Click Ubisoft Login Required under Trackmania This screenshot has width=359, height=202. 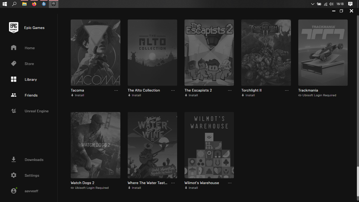pyautogui.click(x=319, y=95)
